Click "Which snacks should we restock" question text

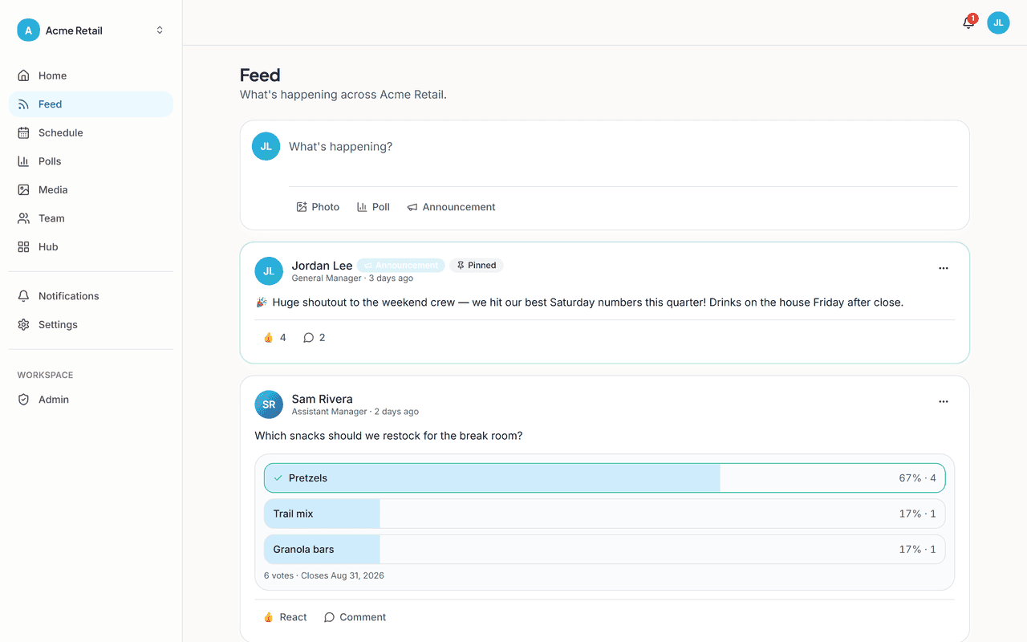[388, 436]
